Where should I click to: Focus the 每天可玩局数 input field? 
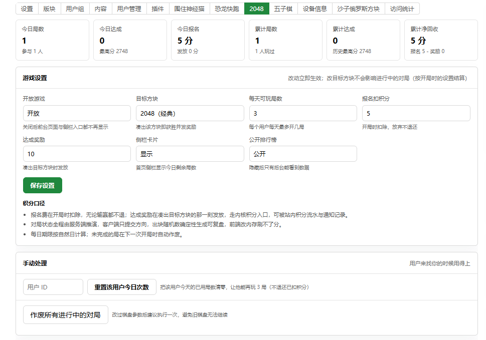click(x=303, y=113)
